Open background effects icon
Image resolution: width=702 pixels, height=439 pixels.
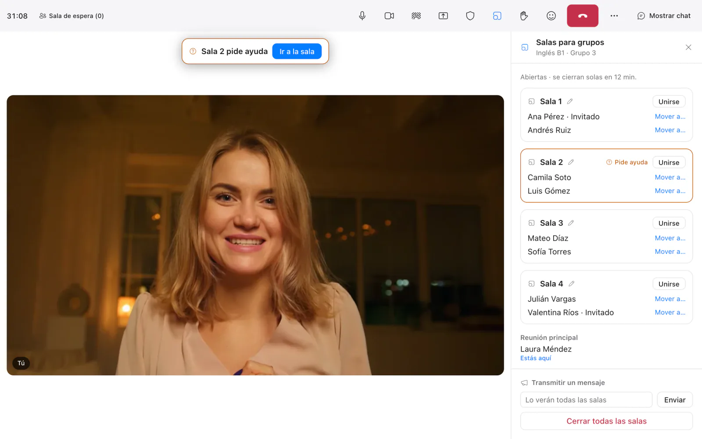tap(416, 16)
